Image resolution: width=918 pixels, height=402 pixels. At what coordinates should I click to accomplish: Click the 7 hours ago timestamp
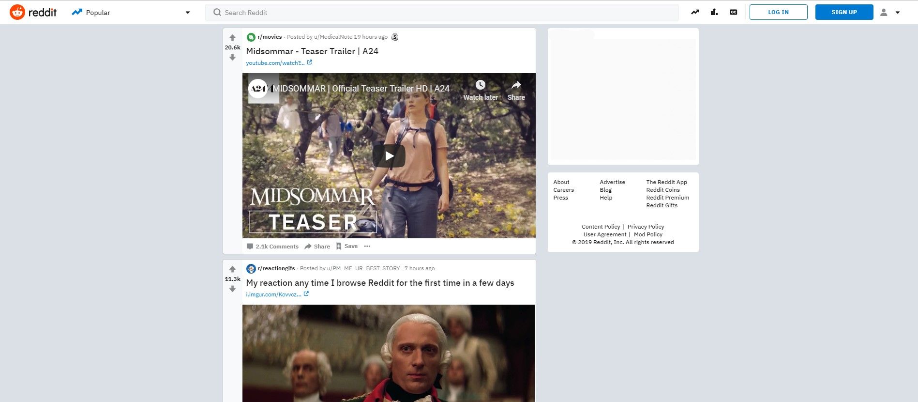click(x=420, y=268)
